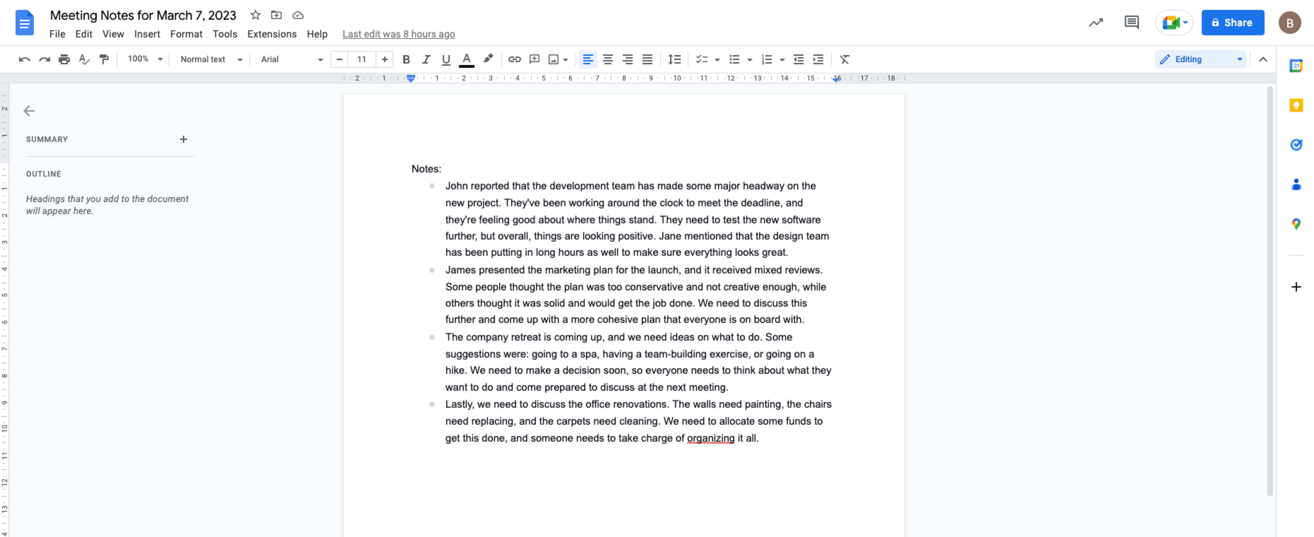The image size is (1314, 537).
Task: Open the Tools menu
Action: (225, 34)
